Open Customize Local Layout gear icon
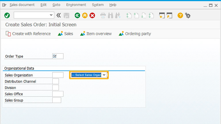This screenshot has height=124, width=221. pos(188,15)
